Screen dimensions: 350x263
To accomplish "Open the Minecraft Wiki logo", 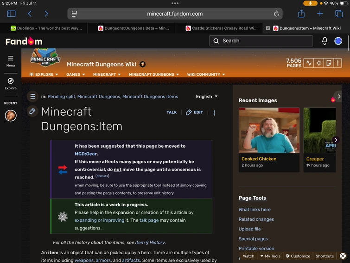I will click(x=45, y=58).
